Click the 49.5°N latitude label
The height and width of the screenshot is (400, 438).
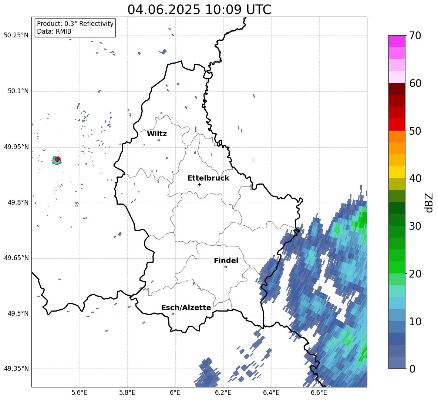18,314
